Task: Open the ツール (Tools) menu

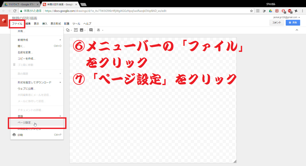Action: [76, 24]
